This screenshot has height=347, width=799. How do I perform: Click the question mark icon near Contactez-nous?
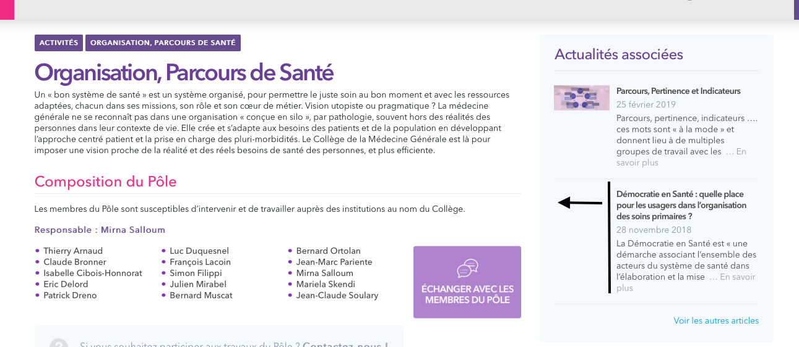[x=58, y=343]
